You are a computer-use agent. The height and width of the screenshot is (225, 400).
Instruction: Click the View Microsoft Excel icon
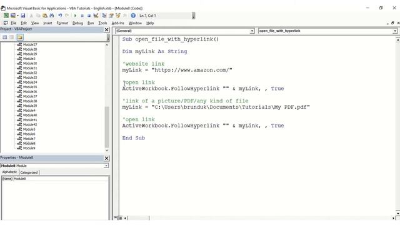(6, 16)
